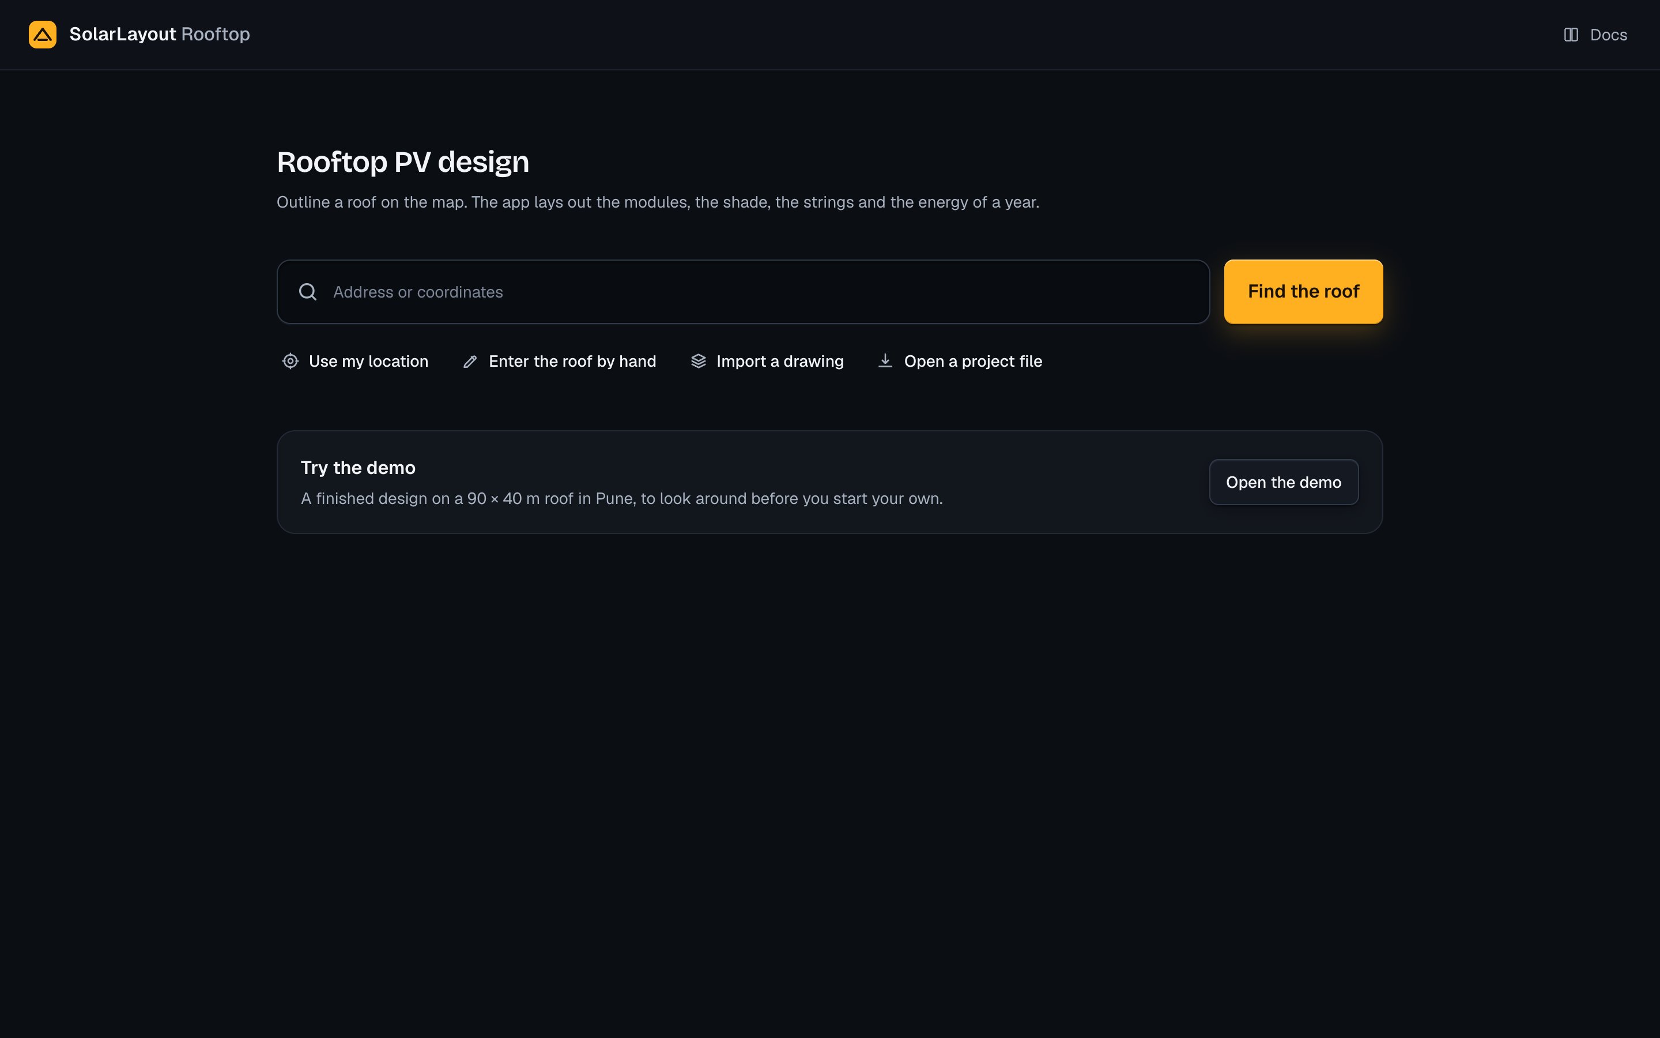
Task: Click the SolarLayout Rooftop title text
Action: pos(160,35)
